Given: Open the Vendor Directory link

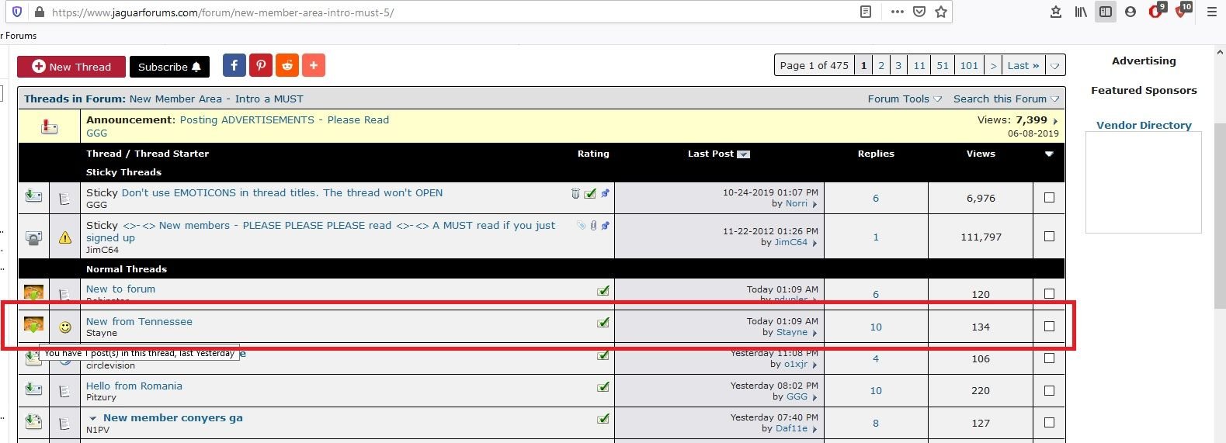Looking at the screenshot, I should click(1144, 125).
